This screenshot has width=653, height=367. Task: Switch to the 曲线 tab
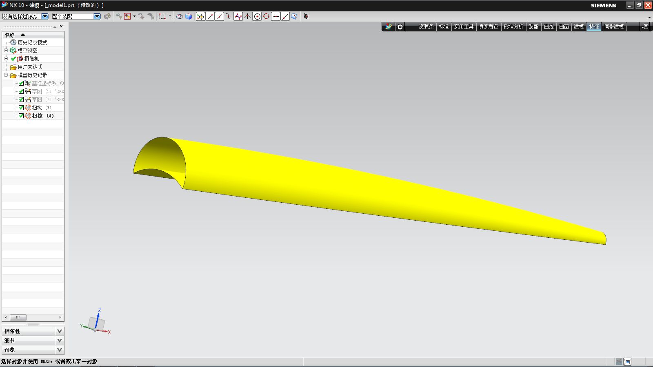[549, 27]
